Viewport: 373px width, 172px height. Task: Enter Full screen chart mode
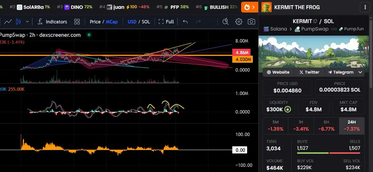[x=166, y=22]
